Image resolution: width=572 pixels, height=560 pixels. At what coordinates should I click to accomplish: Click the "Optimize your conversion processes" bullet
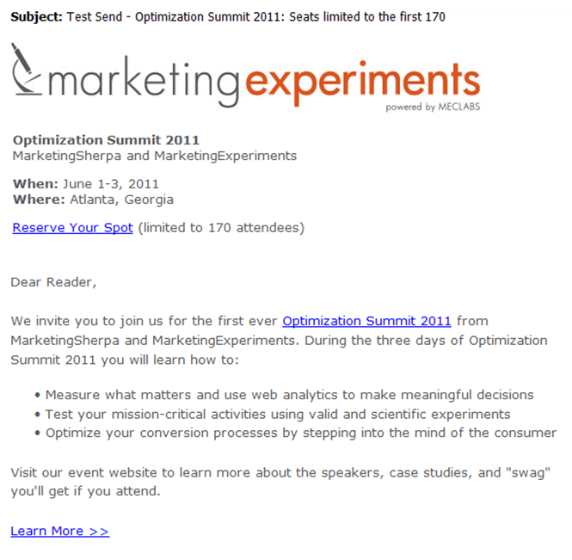[x=300, y=433]
